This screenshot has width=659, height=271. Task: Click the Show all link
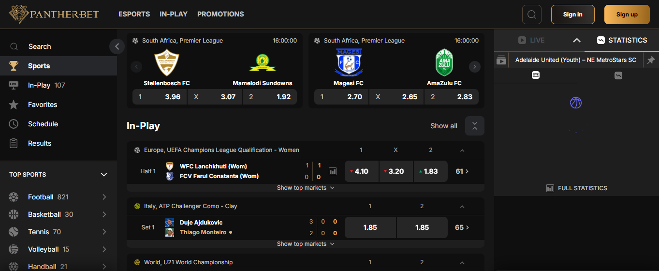[x=443, y=126]
